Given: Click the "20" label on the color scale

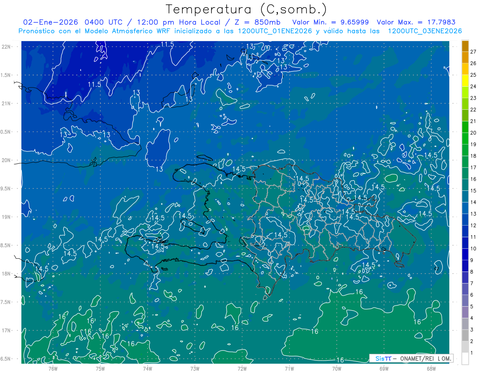Looking at the screenshot, I should [x=474, y=133].
